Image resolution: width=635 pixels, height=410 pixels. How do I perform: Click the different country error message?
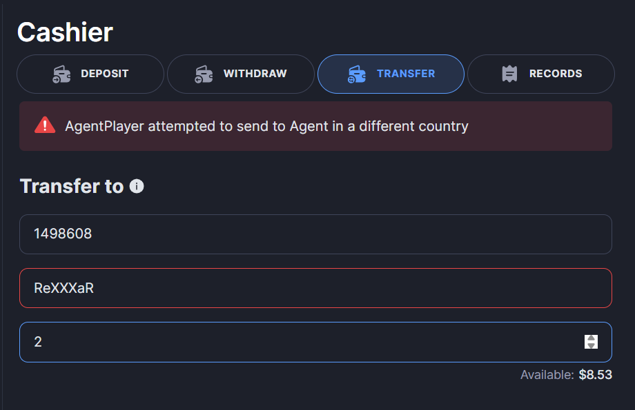point(266,126)
